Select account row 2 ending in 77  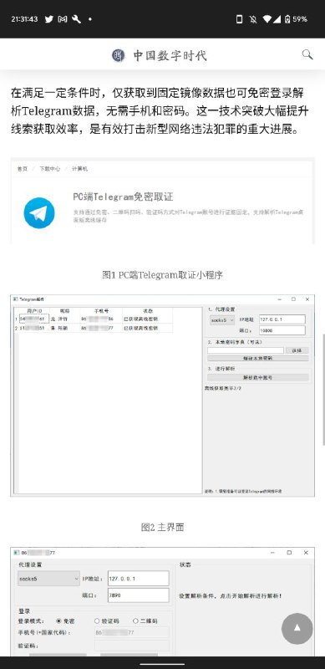tap(94, 328)
